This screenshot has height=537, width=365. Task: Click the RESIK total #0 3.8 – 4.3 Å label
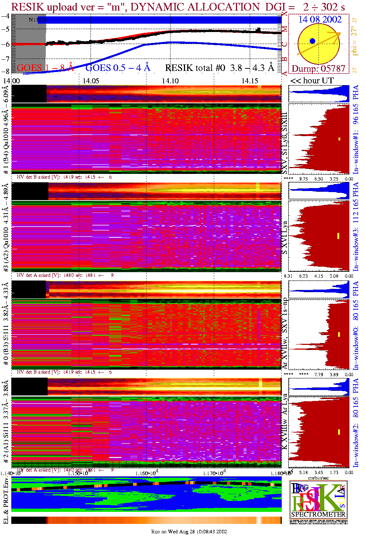[220, 68]
